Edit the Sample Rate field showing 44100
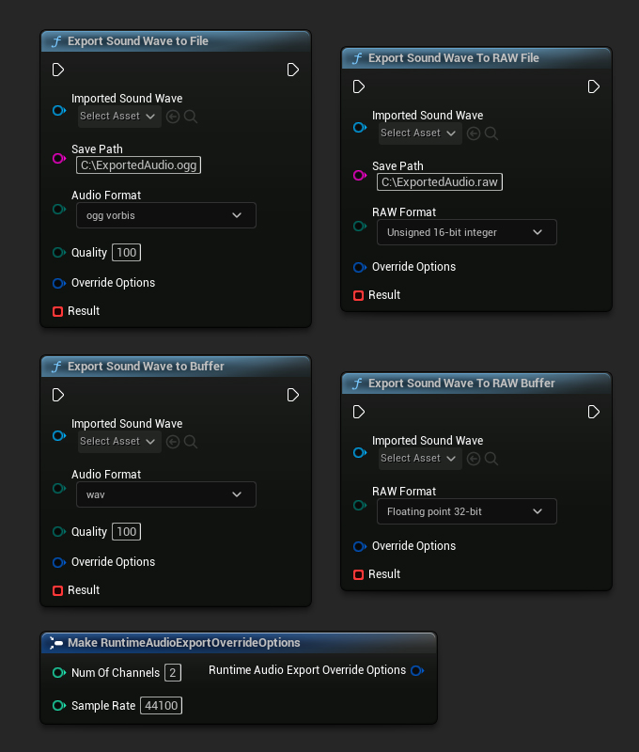Screen dimensions: 639x752 tap(161, 705)
